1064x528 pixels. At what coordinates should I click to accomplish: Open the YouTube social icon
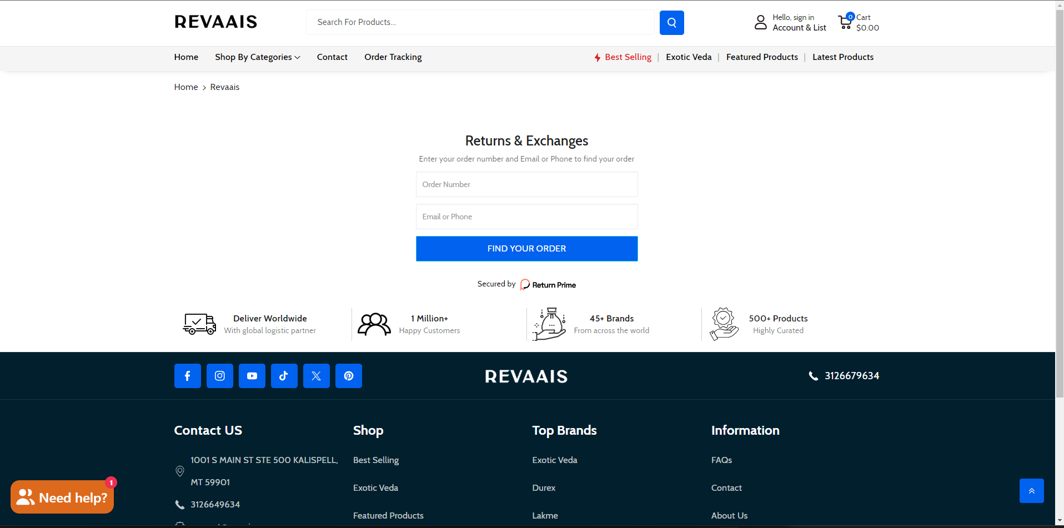coord(252,376)
